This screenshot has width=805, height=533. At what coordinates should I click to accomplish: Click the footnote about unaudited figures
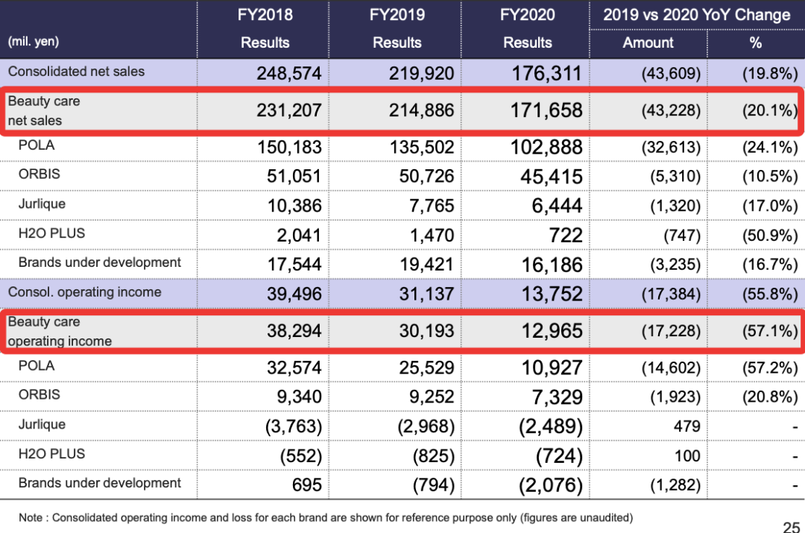(x=326, y=517)
